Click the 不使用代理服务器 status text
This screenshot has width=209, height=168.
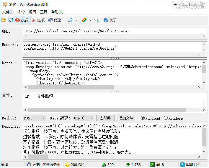(46, 165)
